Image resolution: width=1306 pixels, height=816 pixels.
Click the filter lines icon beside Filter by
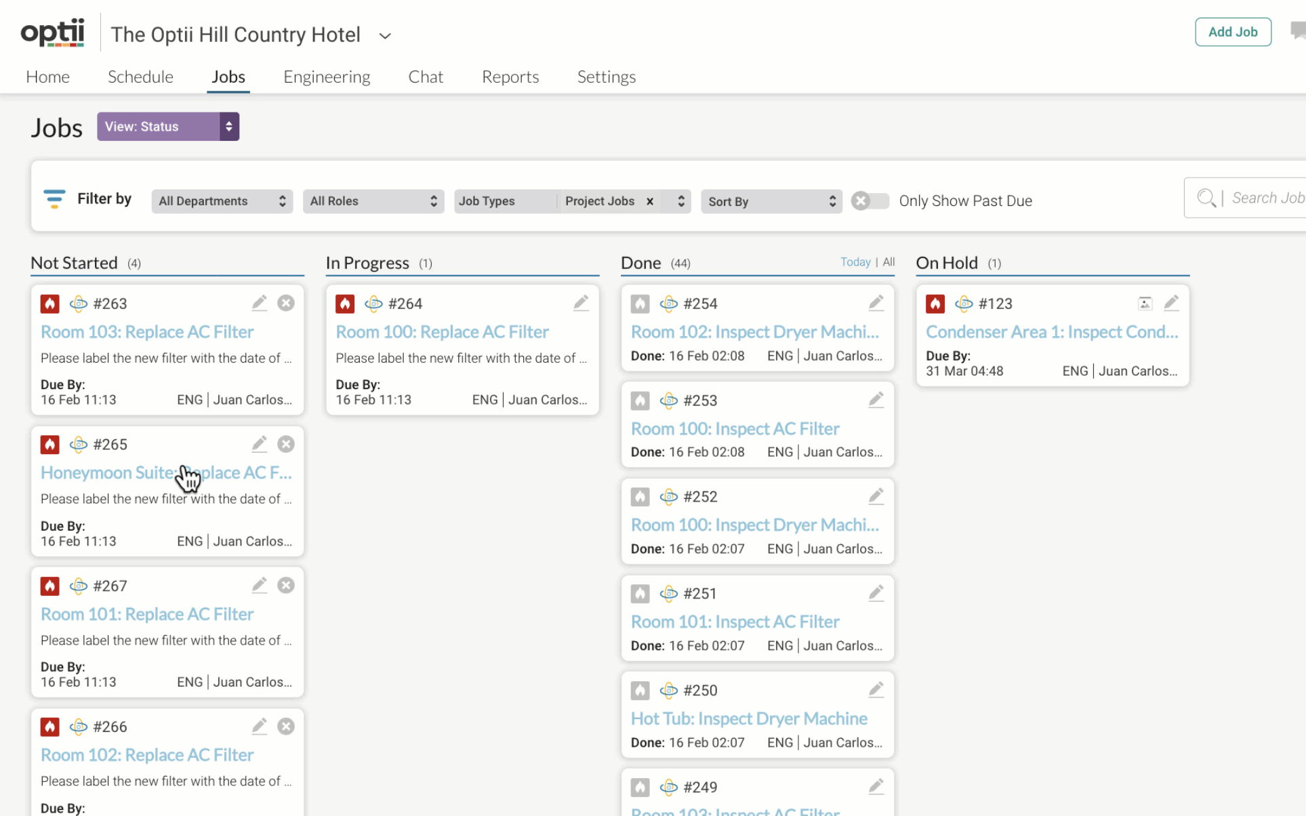pos(54,199)
